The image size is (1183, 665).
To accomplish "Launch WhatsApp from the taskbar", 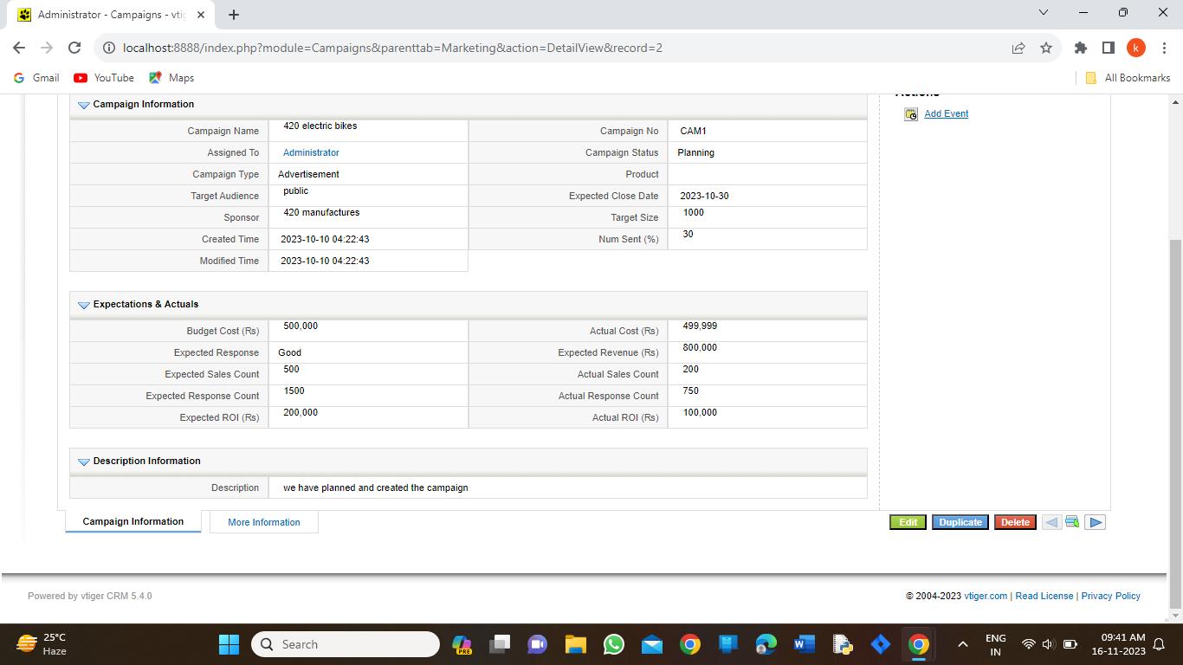I will (613, 644).
